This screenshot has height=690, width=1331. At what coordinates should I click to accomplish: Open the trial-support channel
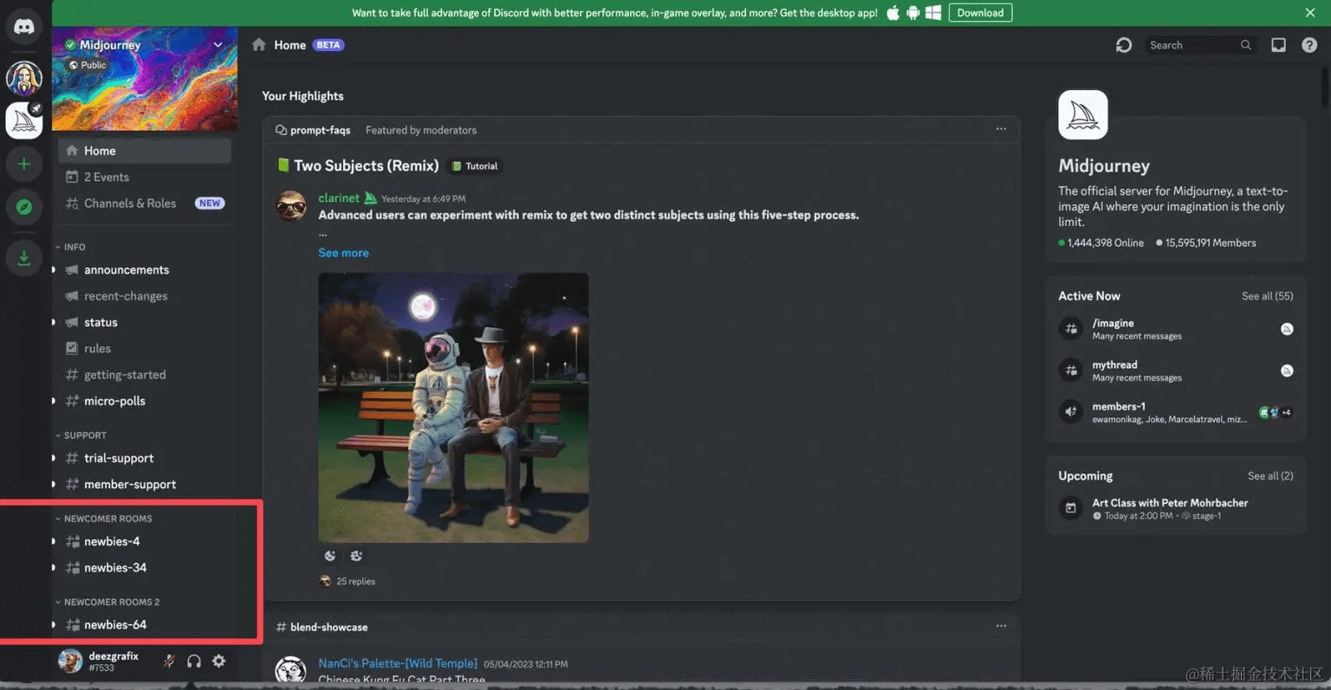tap(145, 458)
